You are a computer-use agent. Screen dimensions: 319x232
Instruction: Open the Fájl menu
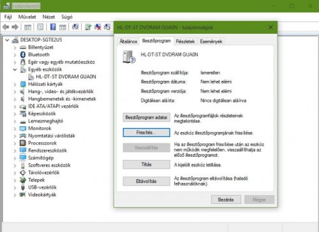[x=8, y=17]
